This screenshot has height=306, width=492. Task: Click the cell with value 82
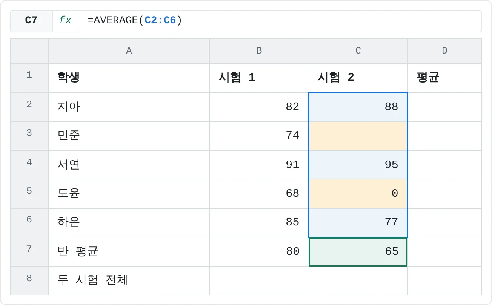click(259, 107)
